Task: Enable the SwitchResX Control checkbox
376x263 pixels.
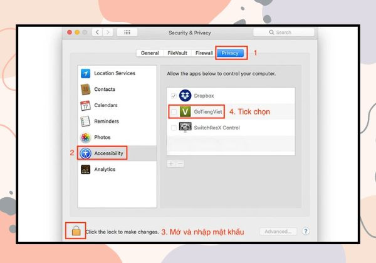Action: (x=174, y=128)
